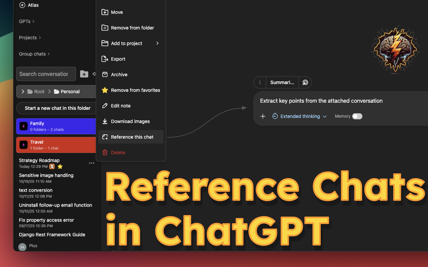Click the Delete option in red

coord(117,152)
